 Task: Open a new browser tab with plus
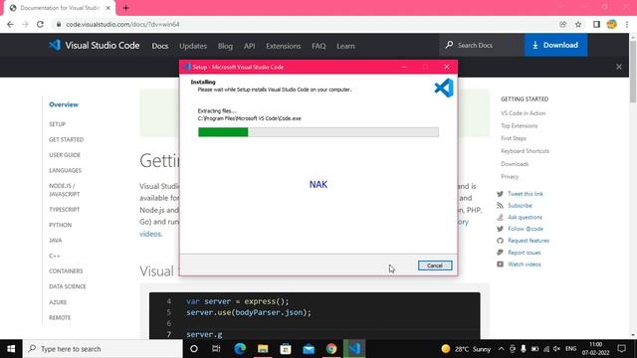pyautogui.click(x=126, y=8)
